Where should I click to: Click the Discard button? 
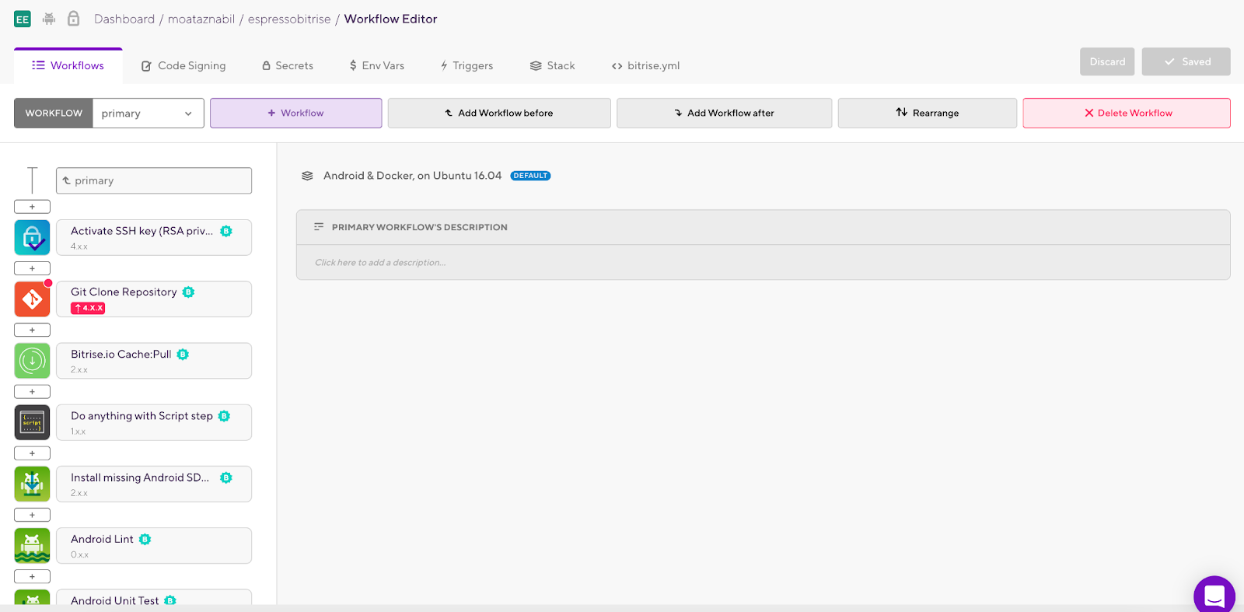coord(1107,61)
